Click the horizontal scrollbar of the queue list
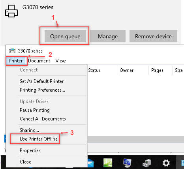The image size is (184, 169). (136, 139)
